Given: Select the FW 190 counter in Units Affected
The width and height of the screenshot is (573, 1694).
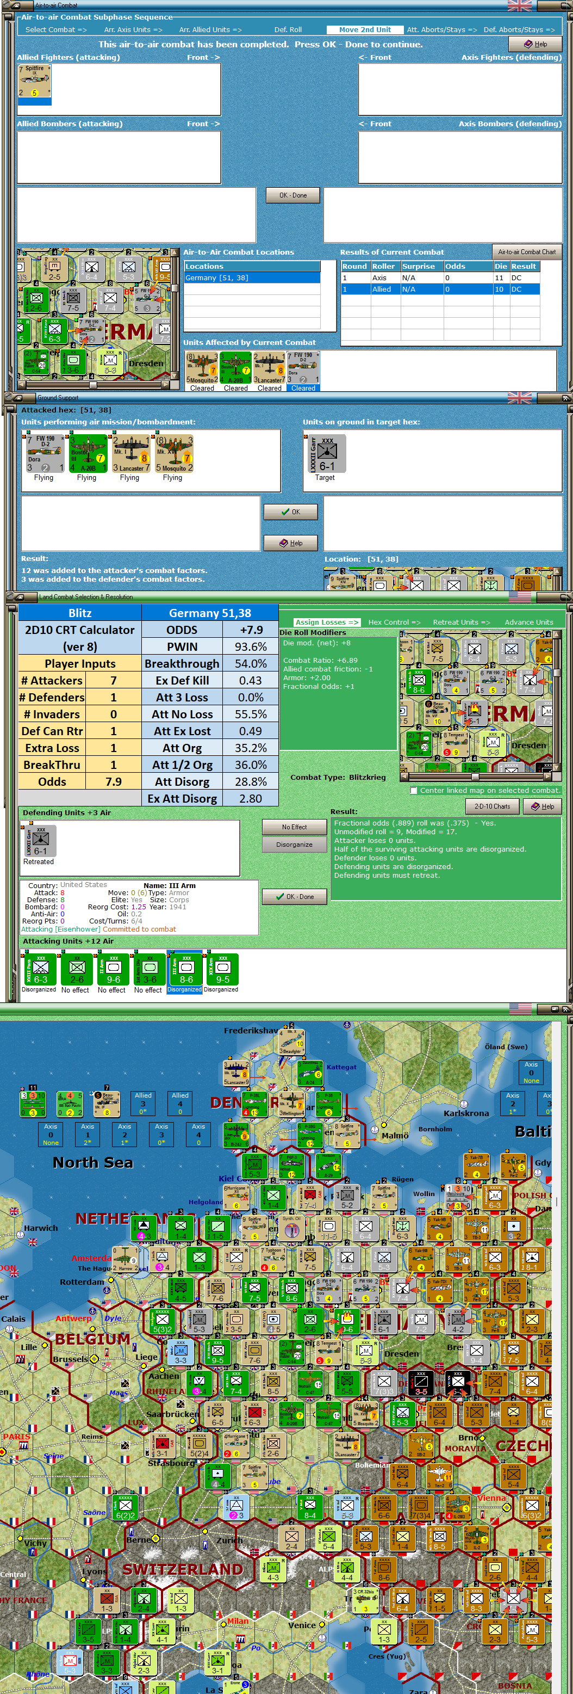Looking at the screenshot, I should [303, 368].
